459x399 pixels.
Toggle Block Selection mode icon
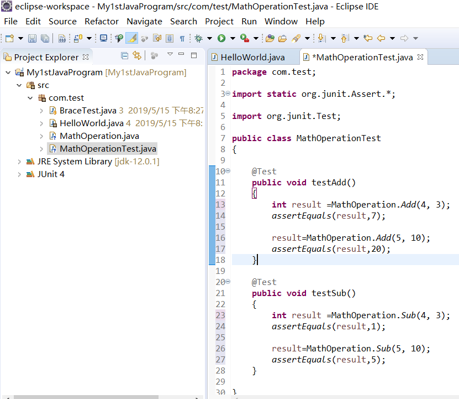point(170,38)
